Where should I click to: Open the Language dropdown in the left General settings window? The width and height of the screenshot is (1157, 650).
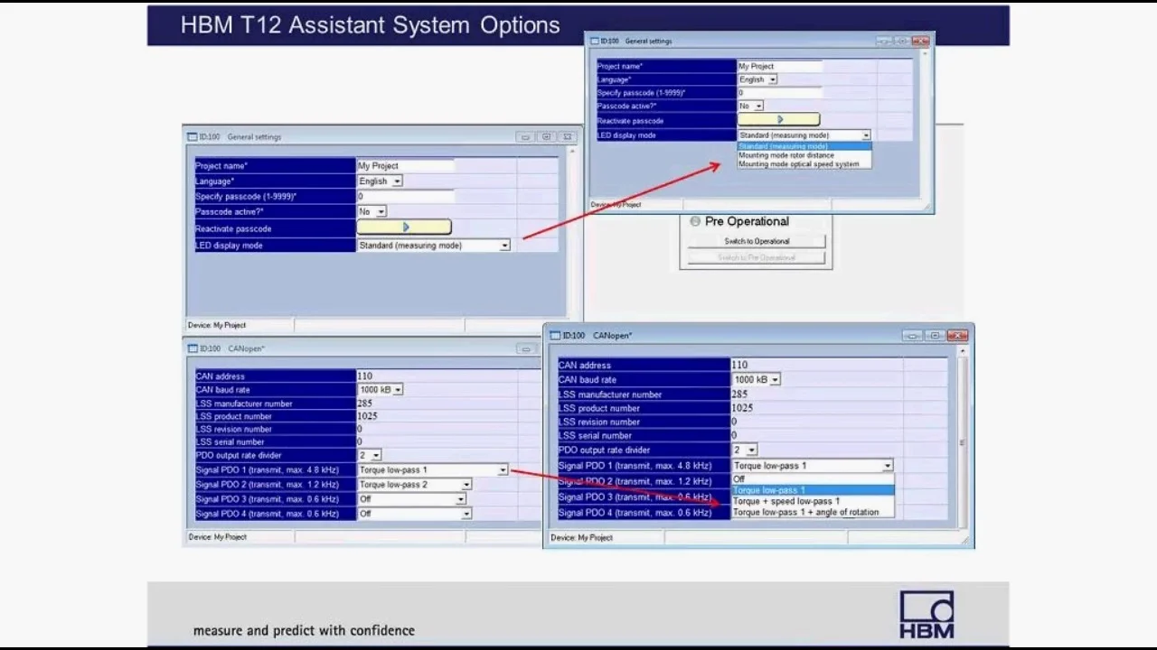point(397,181)
